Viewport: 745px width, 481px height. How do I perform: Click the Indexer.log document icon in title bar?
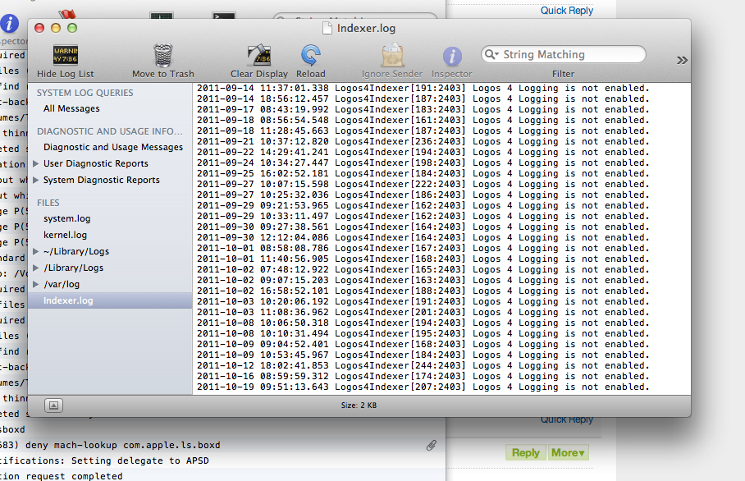point(327,29)
